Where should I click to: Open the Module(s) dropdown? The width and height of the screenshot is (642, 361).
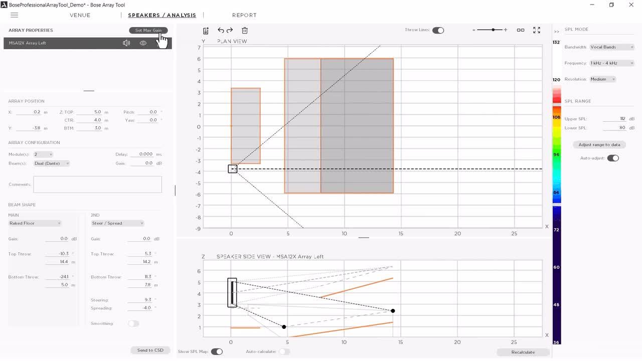pos(43,154)
